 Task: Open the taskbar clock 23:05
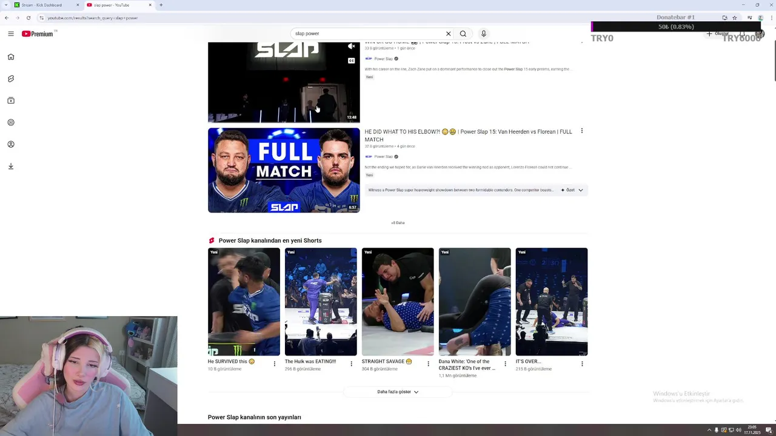click(752, 430)
